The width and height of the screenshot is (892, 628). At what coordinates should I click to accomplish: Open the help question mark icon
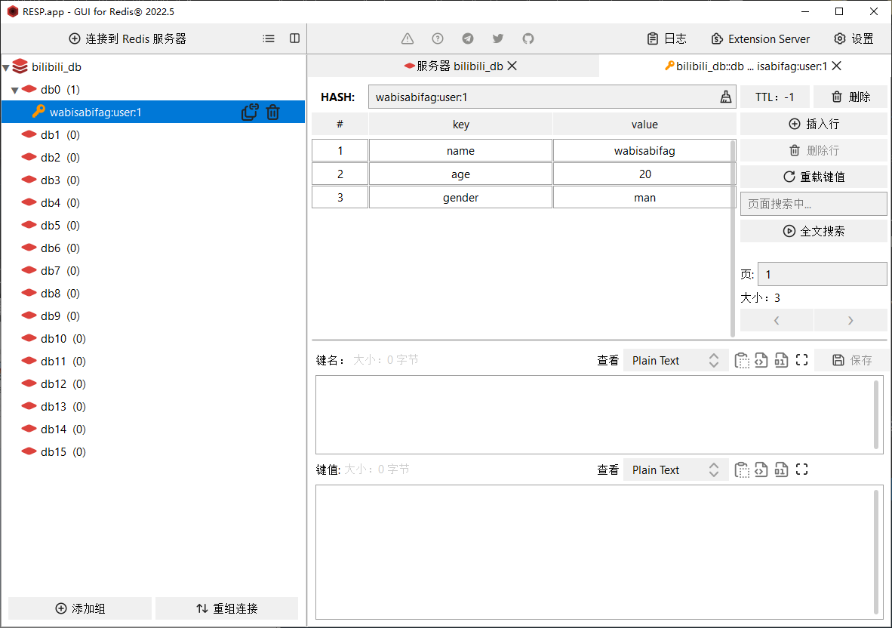point(438,38)
